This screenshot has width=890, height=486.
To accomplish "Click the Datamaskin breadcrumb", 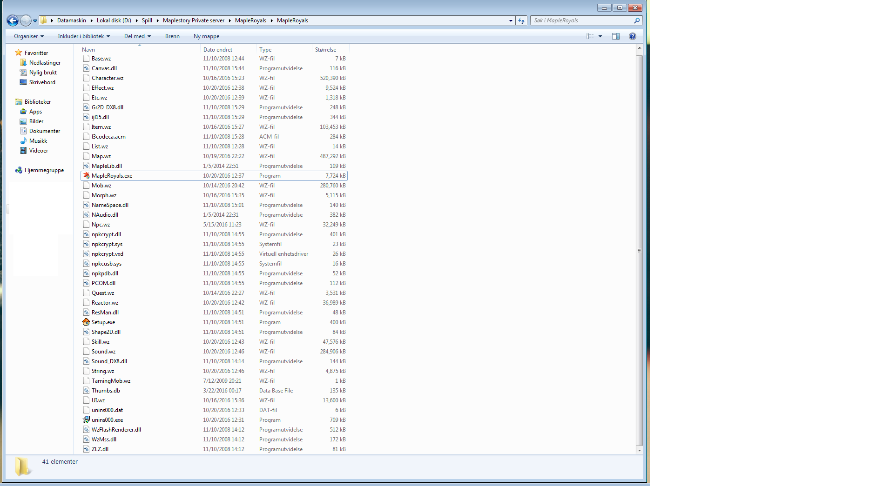I will (x=72, y=20).
